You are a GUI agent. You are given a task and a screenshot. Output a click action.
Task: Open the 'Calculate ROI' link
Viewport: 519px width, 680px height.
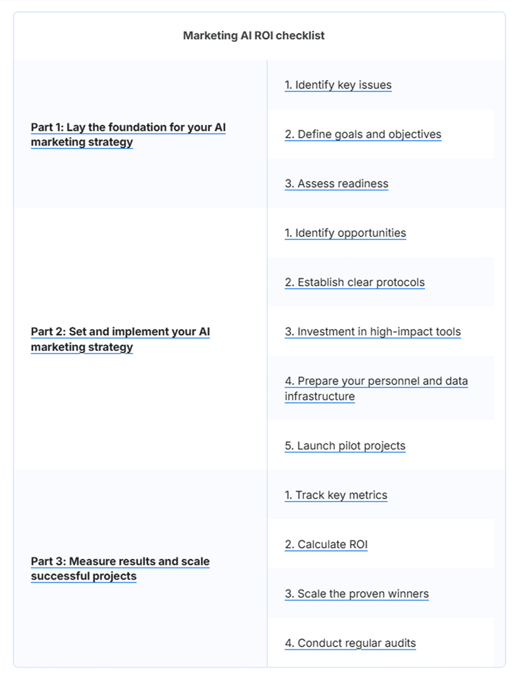pos(326,545)
